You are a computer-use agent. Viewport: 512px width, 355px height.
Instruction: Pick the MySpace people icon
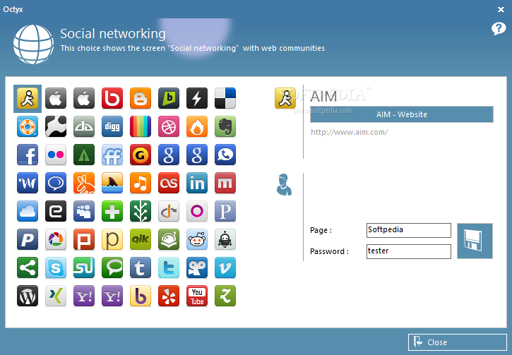coord(84,211)
